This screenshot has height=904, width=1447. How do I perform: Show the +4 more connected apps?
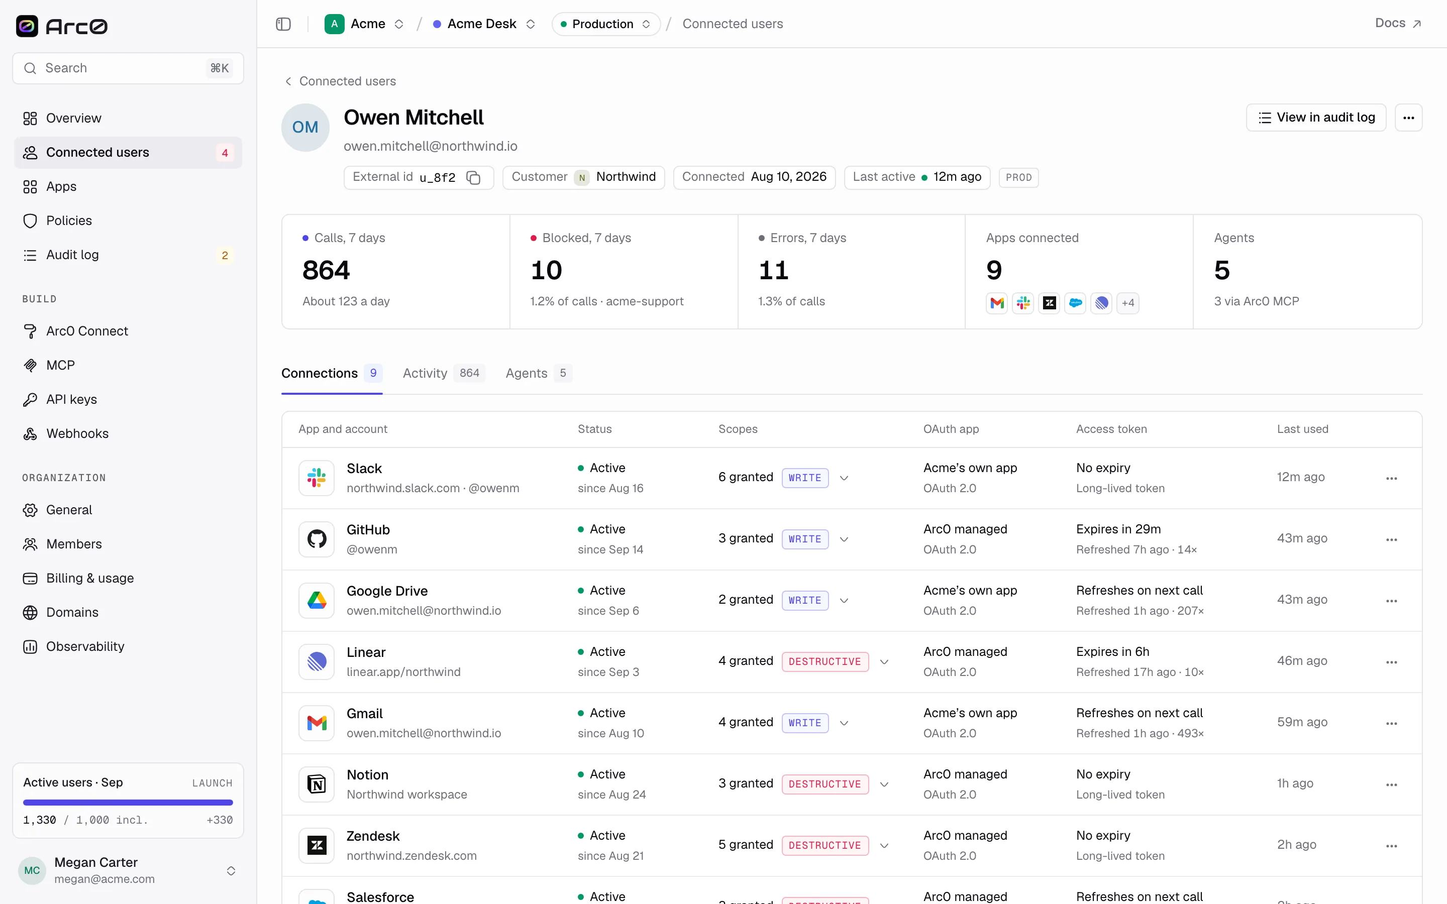pyautogui.click(x=1127, y=303)
